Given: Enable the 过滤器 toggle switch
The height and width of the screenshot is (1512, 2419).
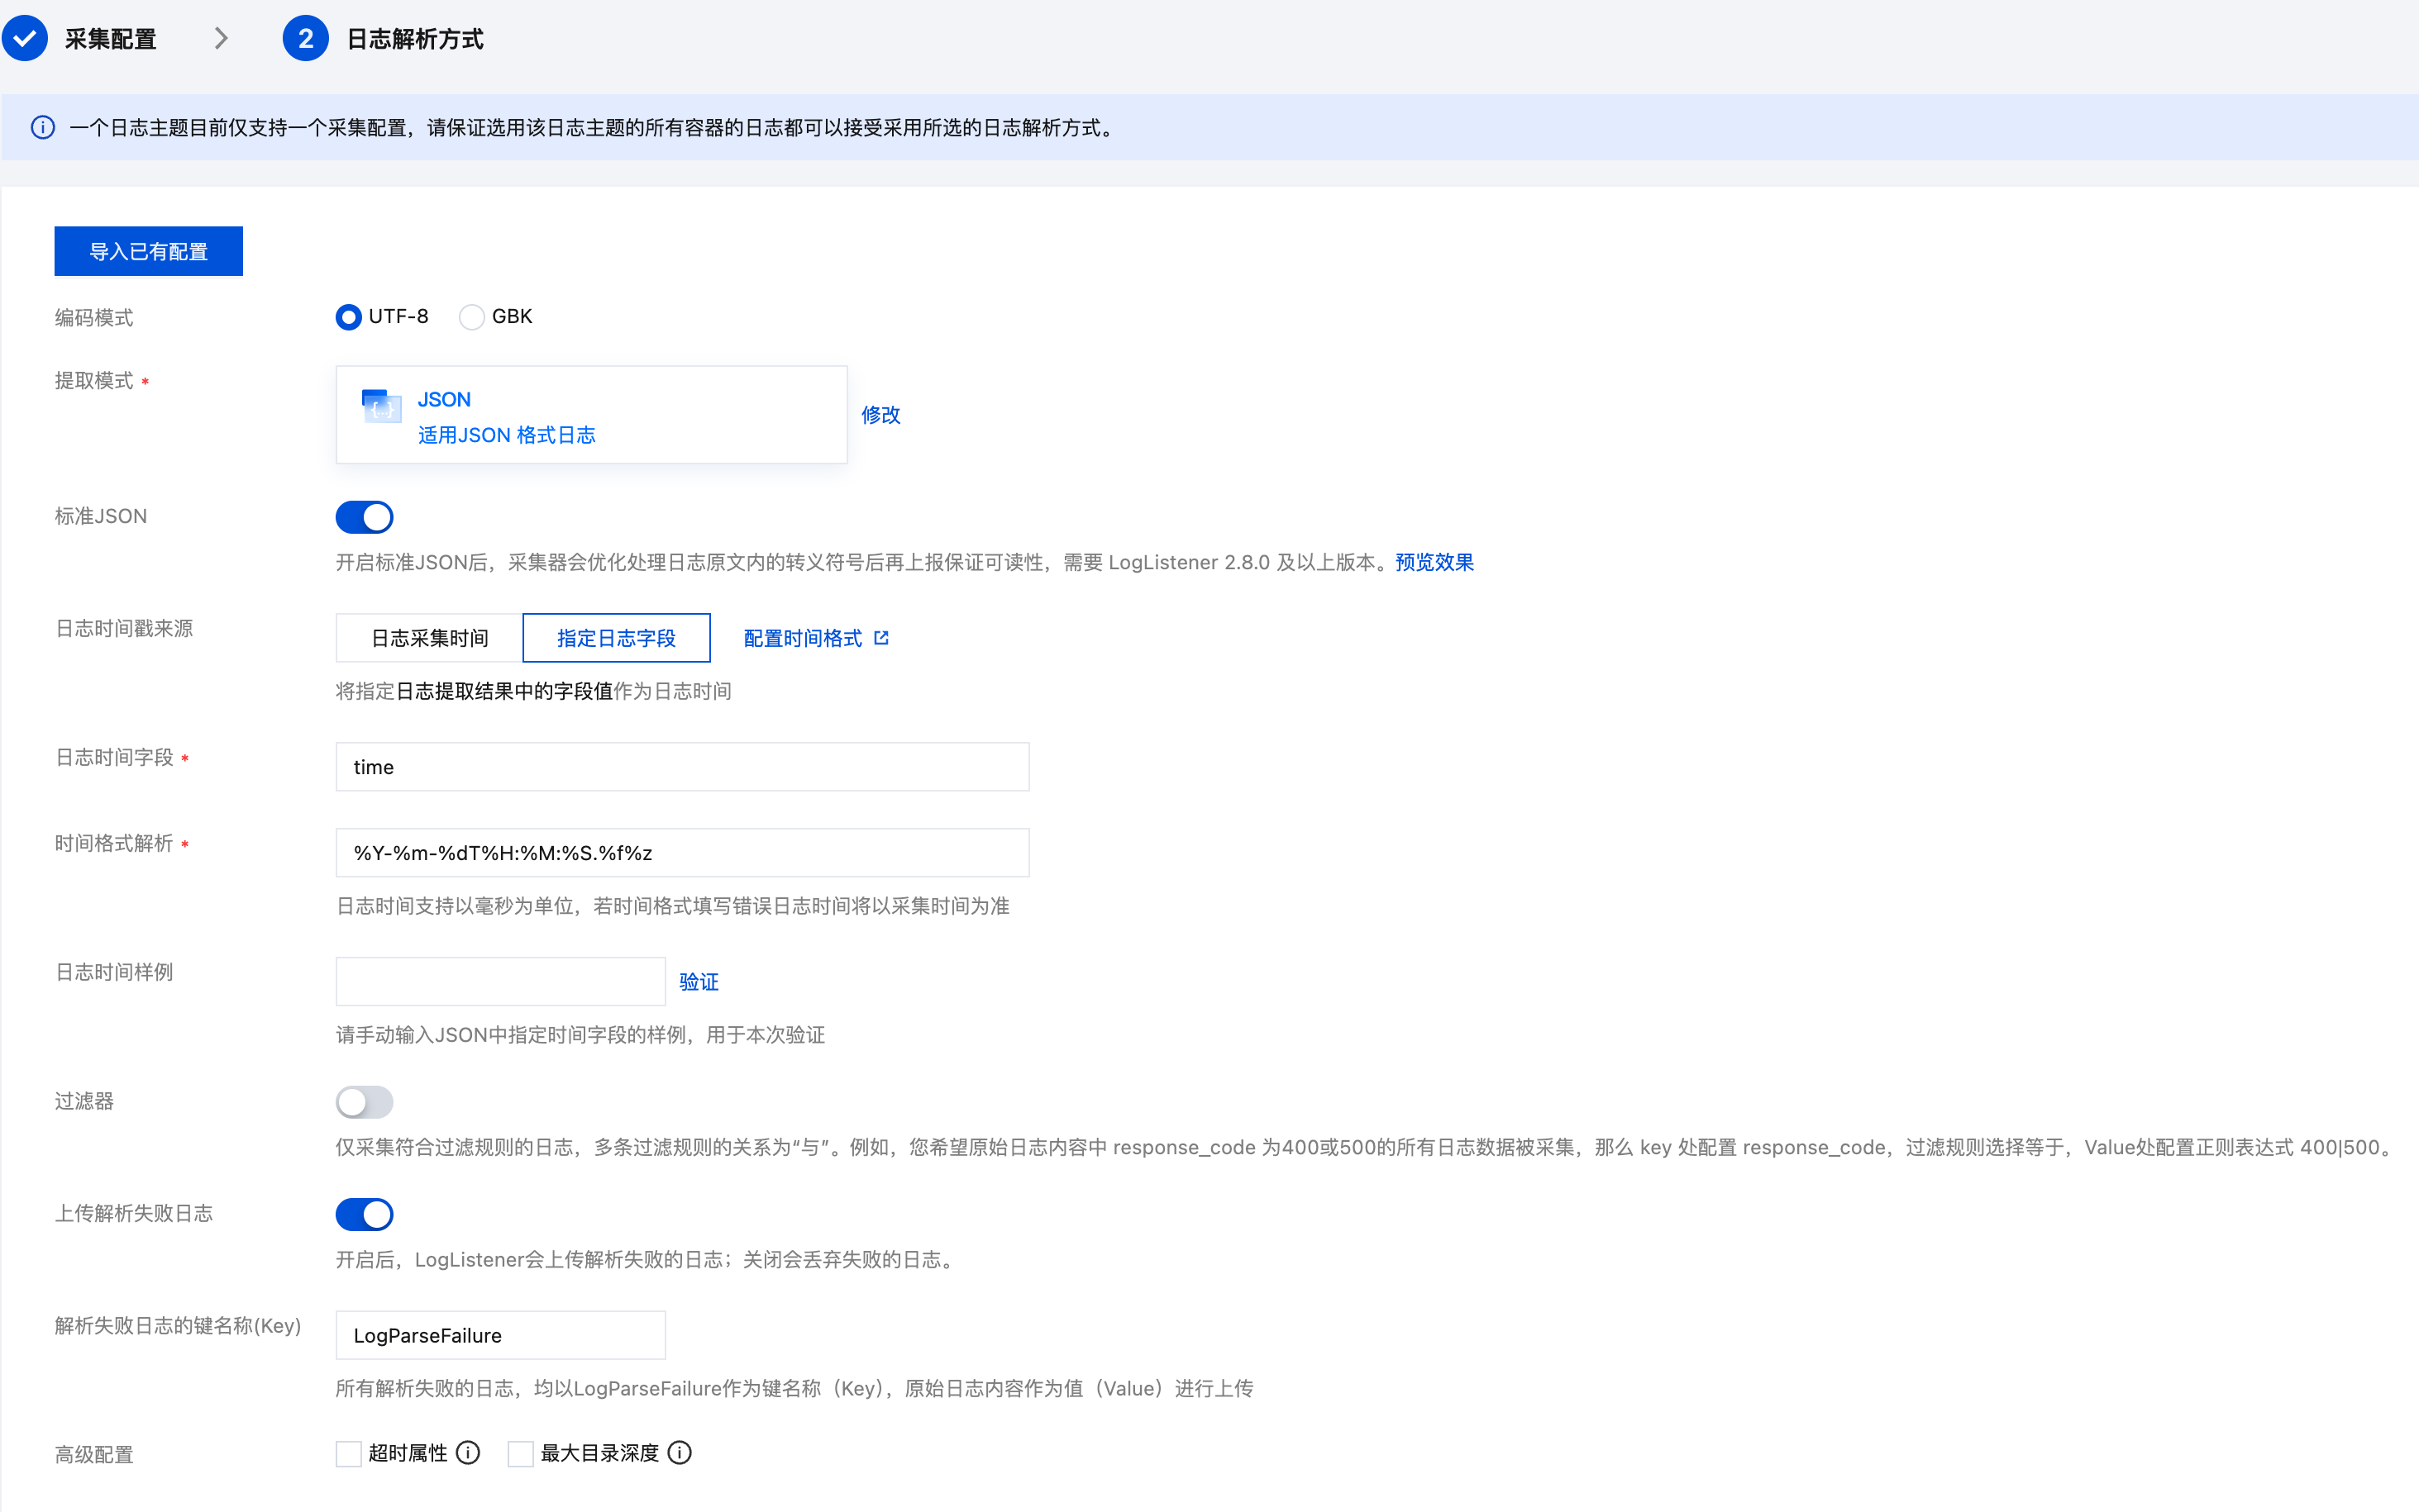Looking at the screenshot, I should point(364,1102).
